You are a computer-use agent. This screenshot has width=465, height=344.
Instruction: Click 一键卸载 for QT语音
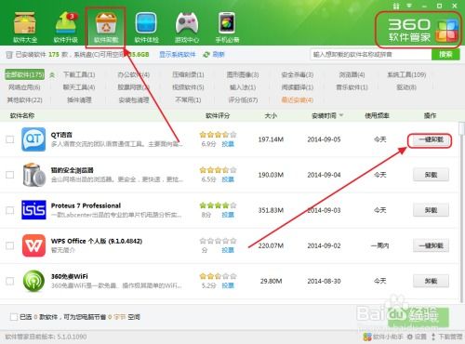431,139
